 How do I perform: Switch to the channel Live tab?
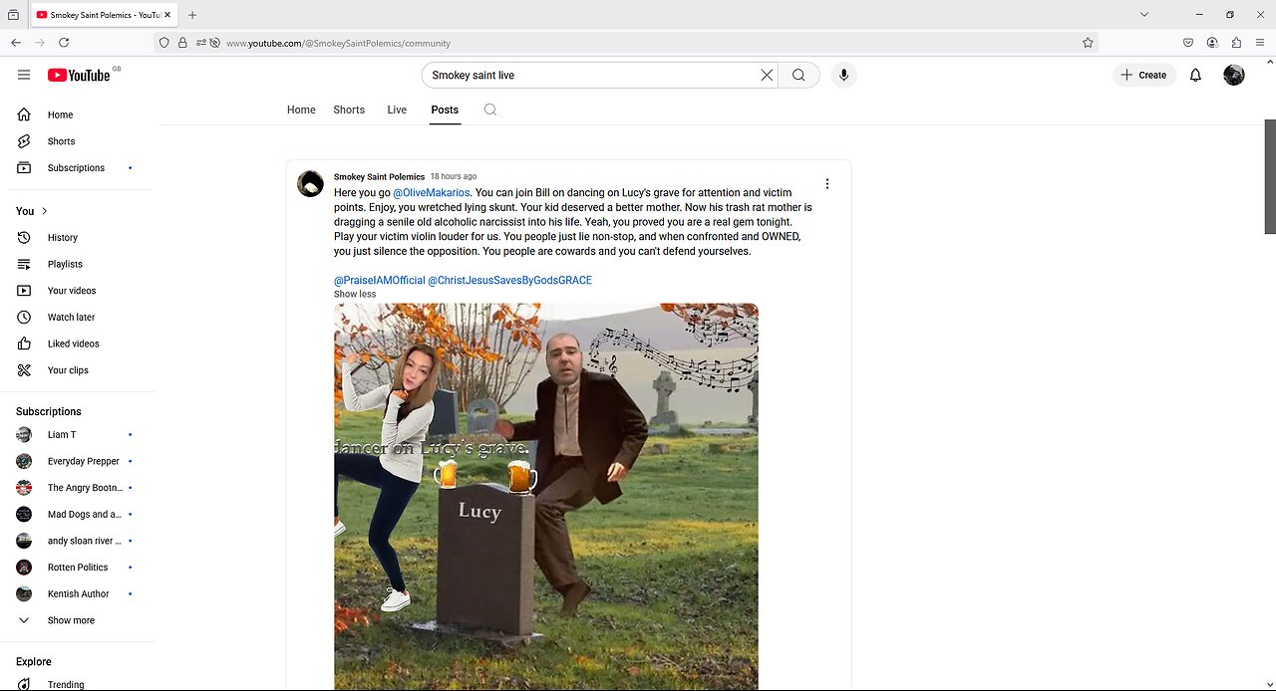click(x=397, y=110)
